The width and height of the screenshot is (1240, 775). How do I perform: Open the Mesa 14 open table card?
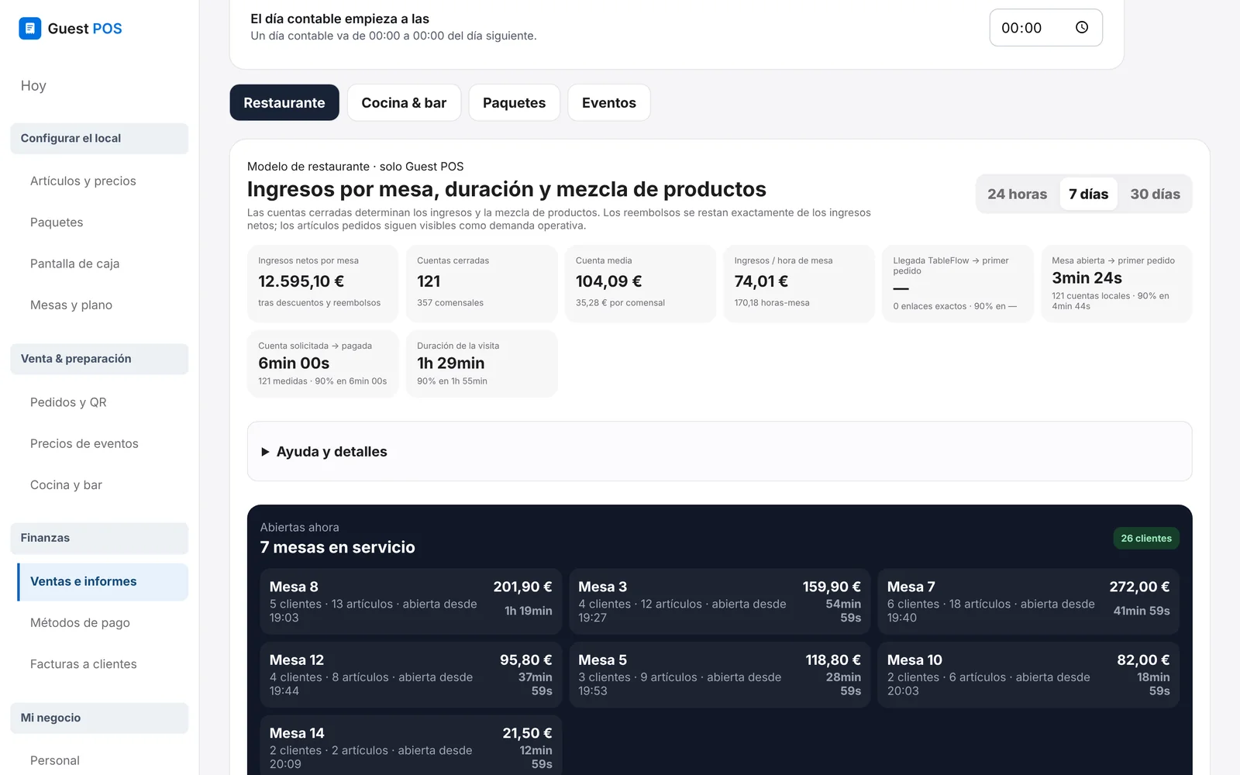pos(411,746)
